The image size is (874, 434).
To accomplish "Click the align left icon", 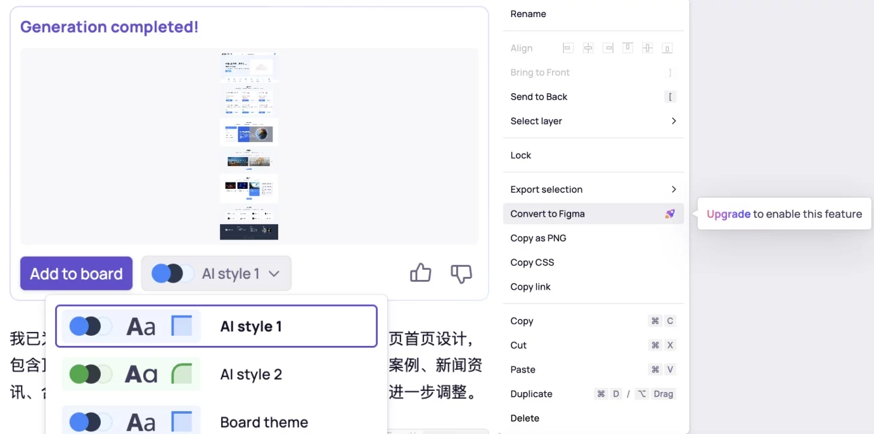I will tap(568, 48).
